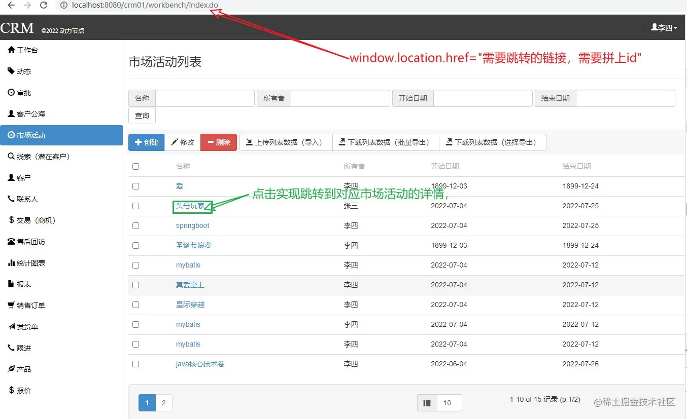Click the CRM logo text
687x419 pixels.
click(18, 28)
